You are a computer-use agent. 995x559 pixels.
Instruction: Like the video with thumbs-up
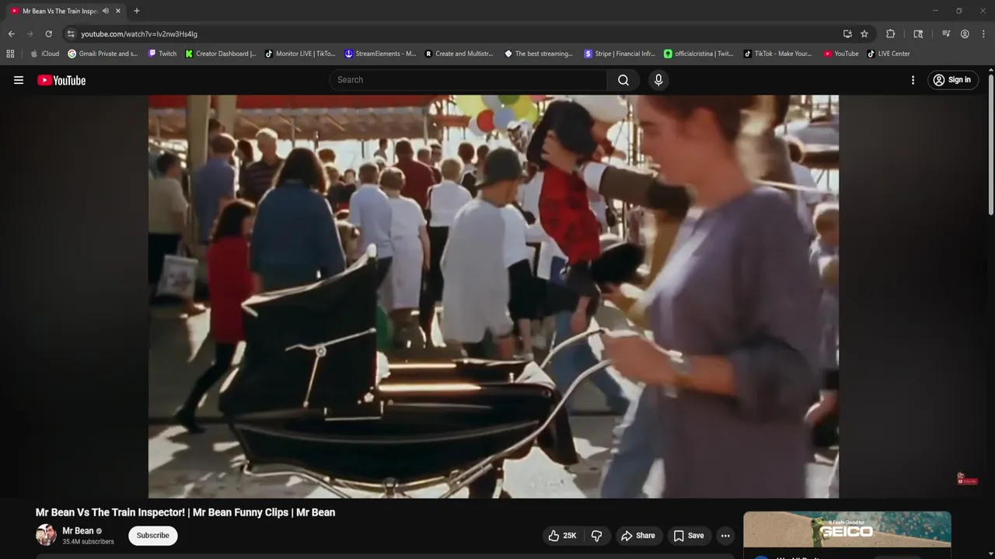coord(563,536)
